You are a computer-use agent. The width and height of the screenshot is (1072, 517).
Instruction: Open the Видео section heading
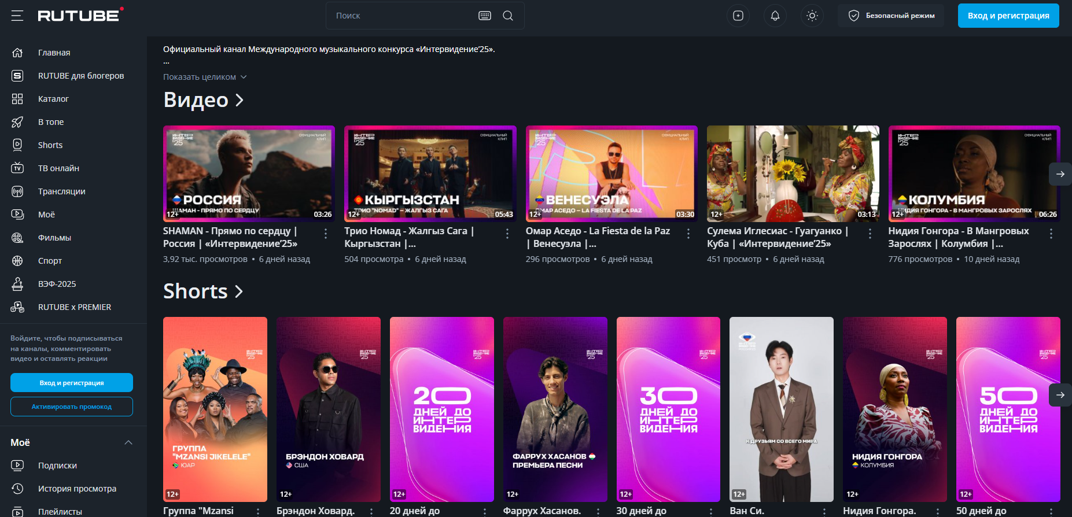coord(203,100)
